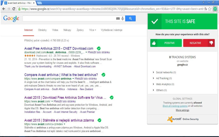The height and width of the screenshot is (137, 219).
Task: Click the Avast Online Security extension icon
Action: 215,9
